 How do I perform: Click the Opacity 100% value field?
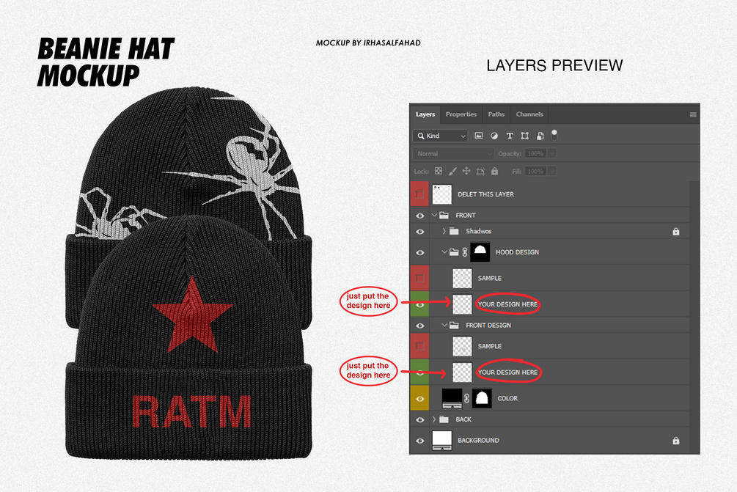point(536,154)
